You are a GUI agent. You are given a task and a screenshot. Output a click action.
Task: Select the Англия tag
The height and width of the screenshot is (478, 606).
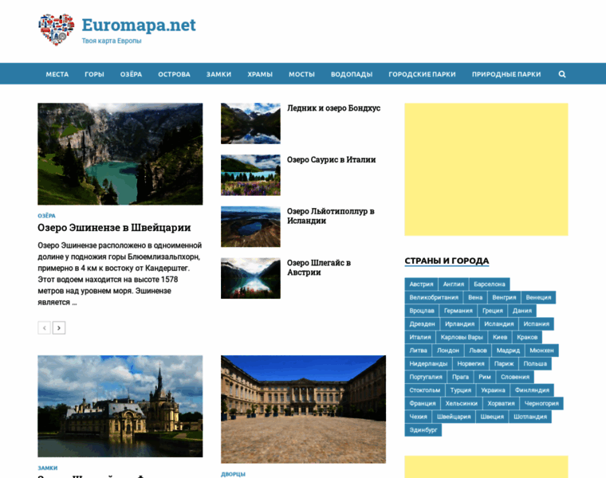(x=454, y=284)
